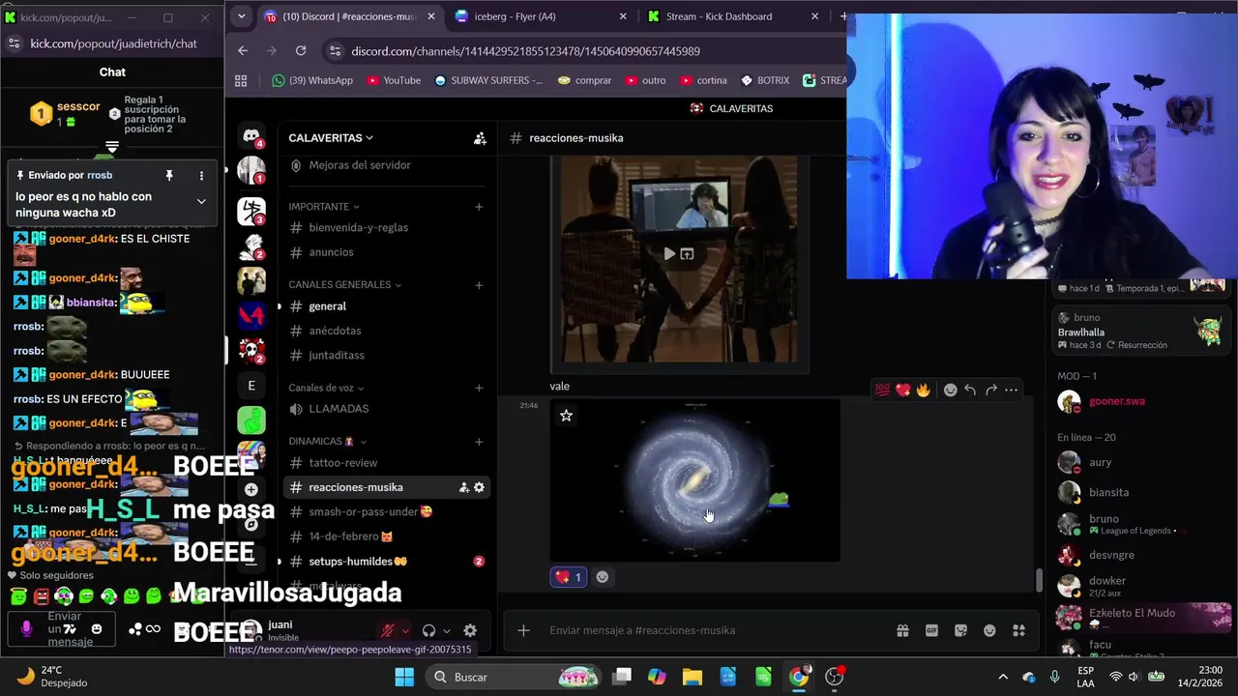Open the skull CALAVERITAS server icon

point(251,349)
